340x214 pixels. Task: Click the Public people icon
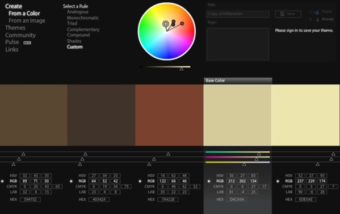(316, 12)
